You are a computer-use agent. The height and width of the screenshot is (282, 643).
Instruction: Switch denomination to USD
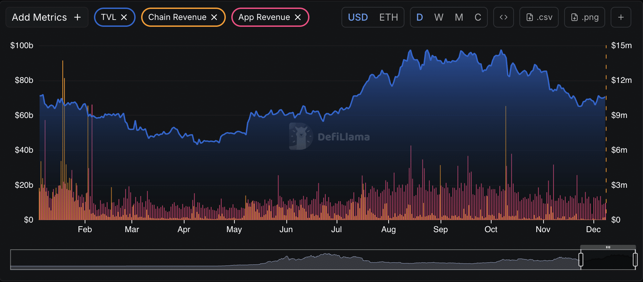(358, 17)
